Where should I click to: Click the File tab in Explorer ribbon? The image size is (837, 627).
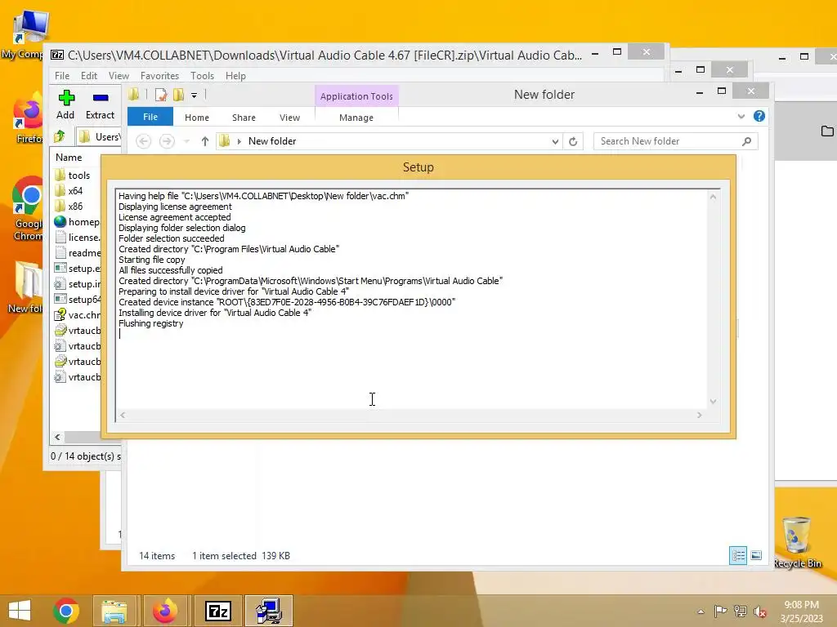pos(150,117)
